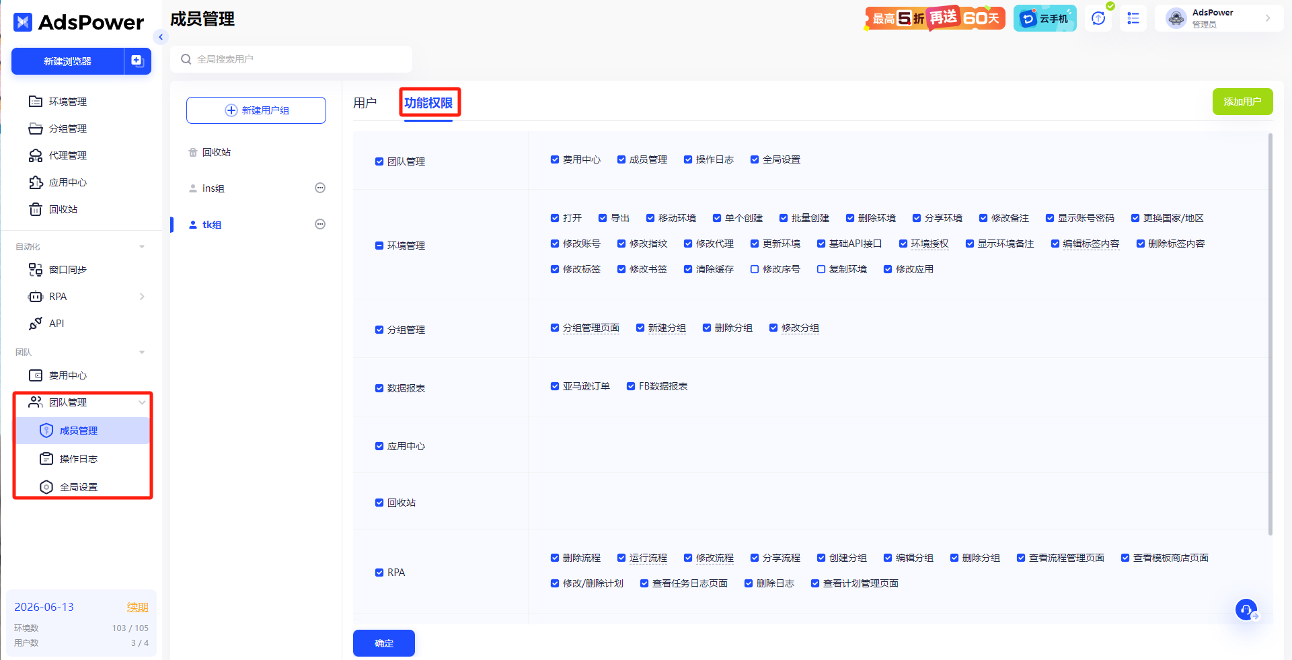
Task: Open 回收站 in left sidebar
Action: (x=63, y=209)
